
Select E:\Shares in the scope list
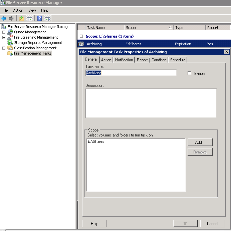tap(96, 141)
